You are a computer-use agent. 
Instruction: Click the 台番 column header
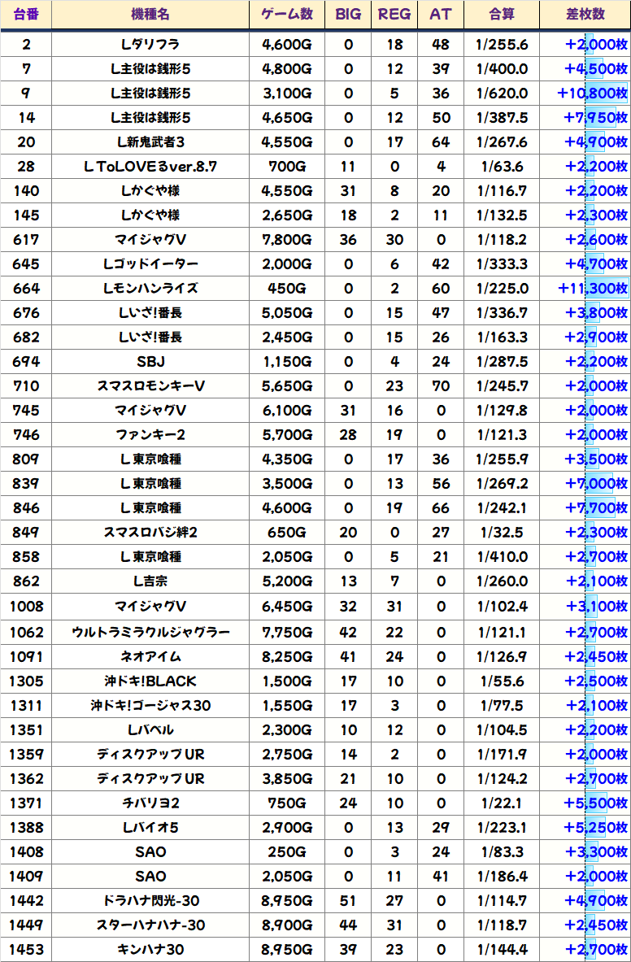[x=25, y=15]
